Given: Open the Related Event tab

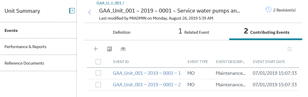Looking at the screenshot, I should tap(194, 32).
